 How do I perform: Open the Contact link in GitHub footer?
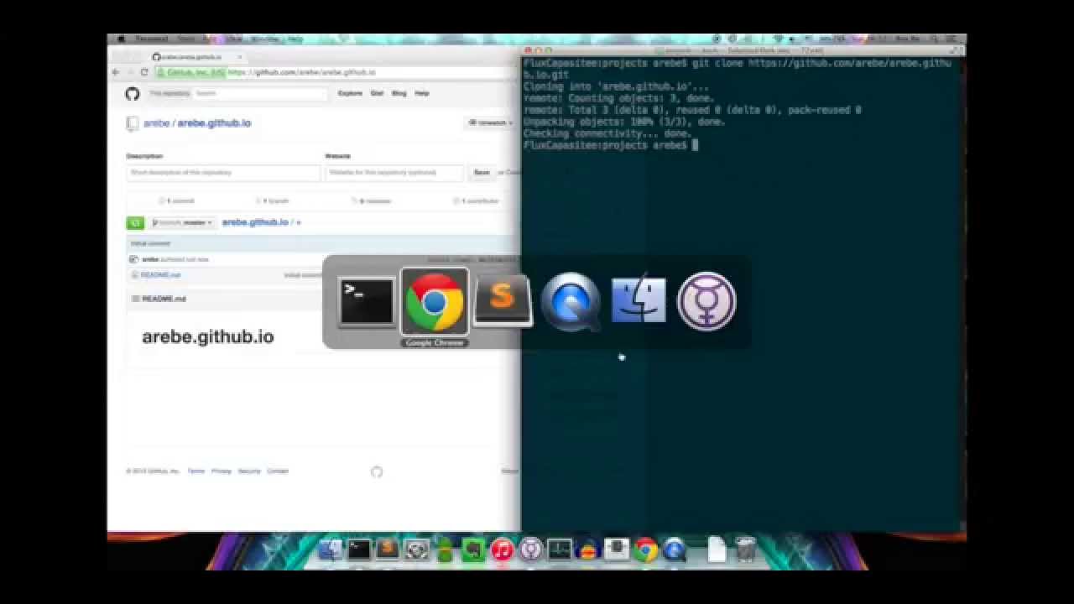point(278,471)
